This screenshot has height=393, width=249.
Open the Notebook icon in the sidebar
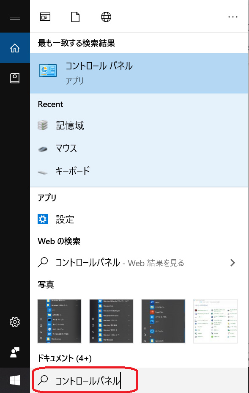click(x=15, y=78)
